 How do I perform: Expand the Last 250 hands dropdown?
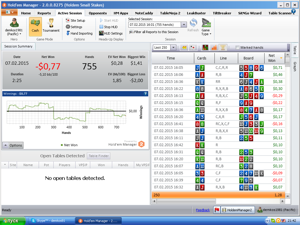(x=173, y=47)
